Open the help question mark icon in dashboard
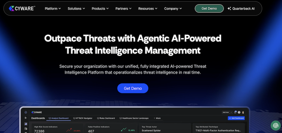The height and width of the screenshot is (133, 282). pos(239,112)
